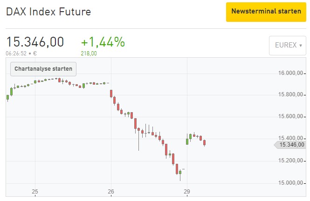Click the 16.000,00 axis label

[290, 73]
